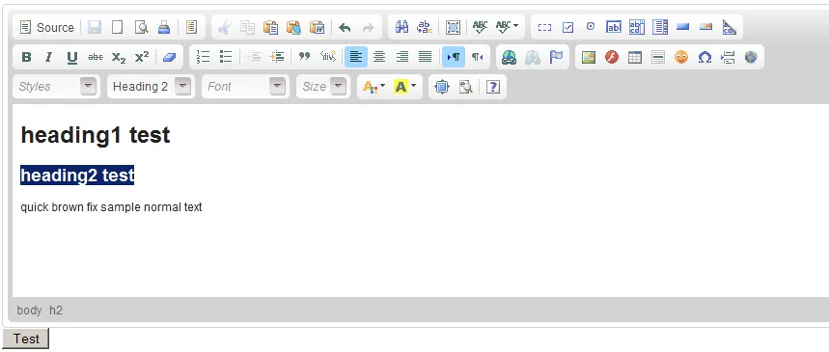Open the Font dropdown
829x352 pixels.
click(246, 87)
